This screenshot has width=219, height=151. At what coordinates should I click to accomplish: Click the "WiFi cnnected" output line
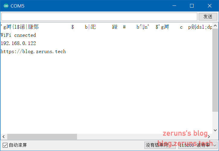coord(18,35)
